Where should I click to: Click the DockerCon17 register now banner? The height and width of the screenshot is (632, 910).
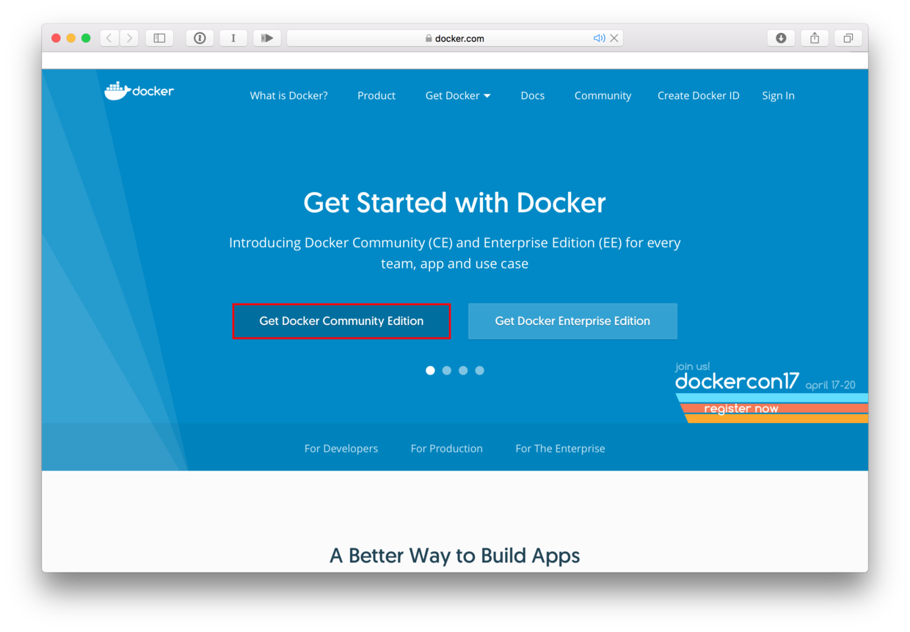click(771, 393)
